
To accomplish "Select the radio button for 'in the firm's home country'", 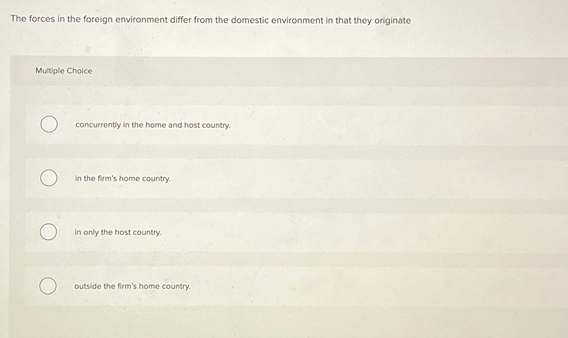I will (48, 178).
